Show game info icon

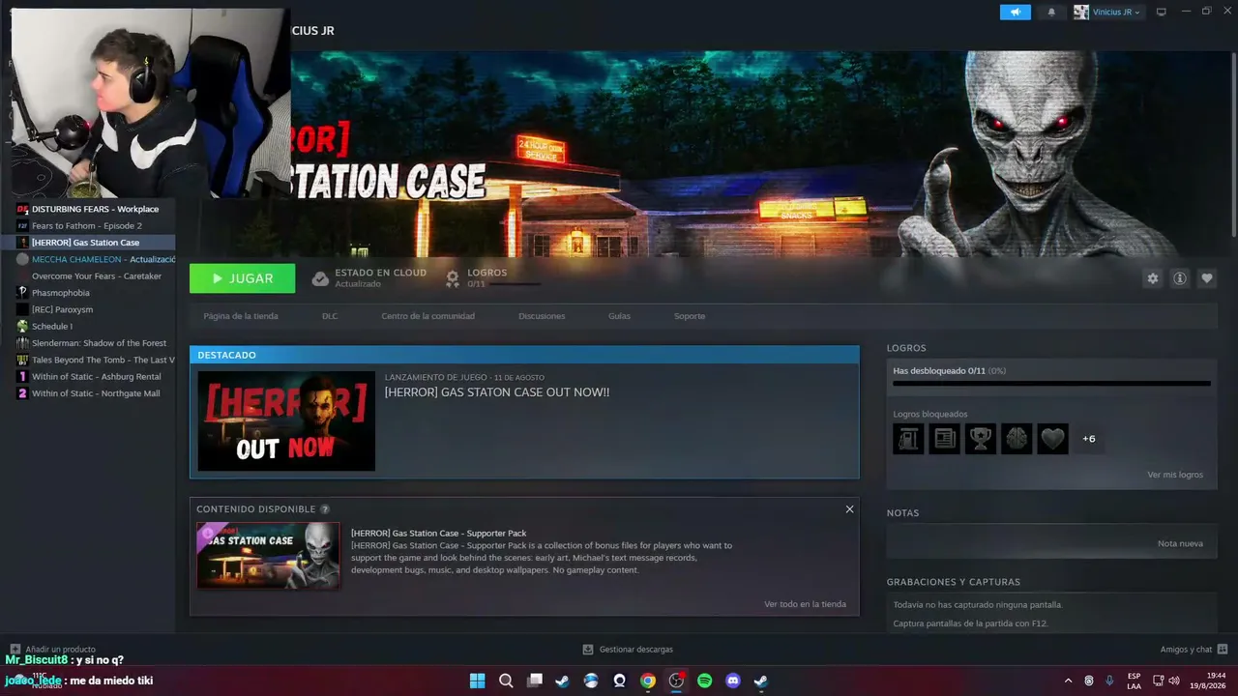click(x=1180, y=278)
